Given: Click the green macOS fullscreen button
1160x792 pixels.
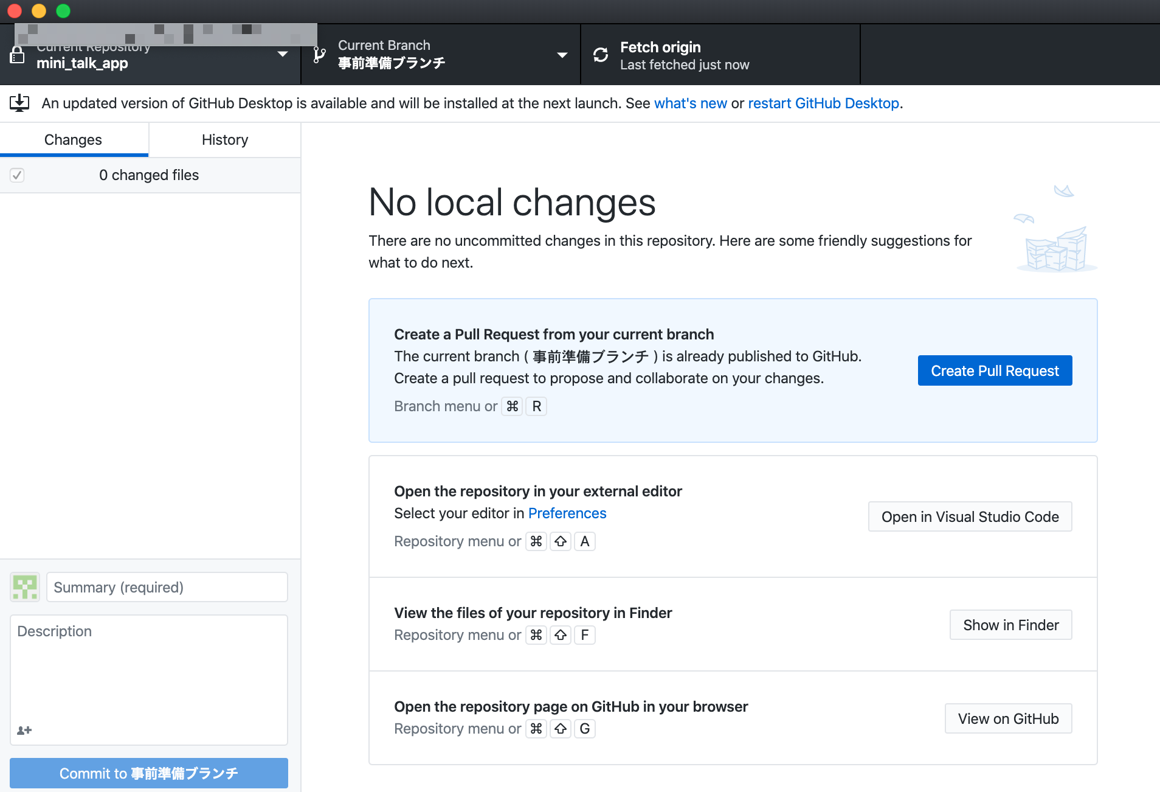Looking at the screenshot, I should (63, 11).
